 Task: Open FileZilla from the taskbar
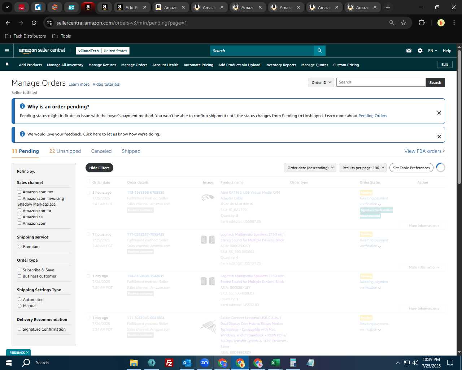pos(169,363)
